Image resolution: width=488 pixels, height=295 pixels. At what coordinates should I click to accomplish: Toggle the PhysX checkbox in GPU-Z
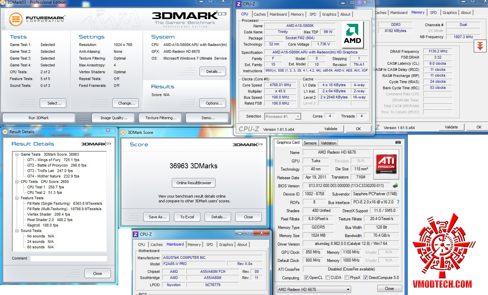[x=347, y=278]
